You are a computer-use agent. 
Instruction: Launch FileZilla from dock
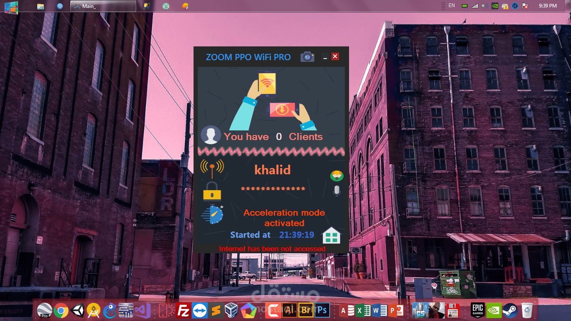184,311
